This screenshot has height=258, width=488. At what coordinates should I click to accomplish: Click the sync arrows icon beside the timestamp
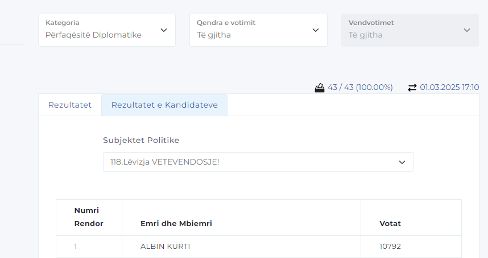(412, 88)
